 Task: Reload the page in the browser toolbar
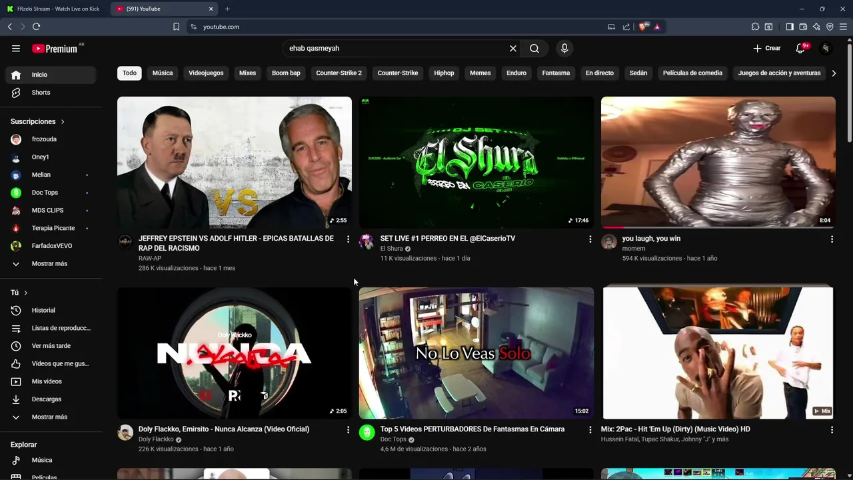tap(36, 27)
